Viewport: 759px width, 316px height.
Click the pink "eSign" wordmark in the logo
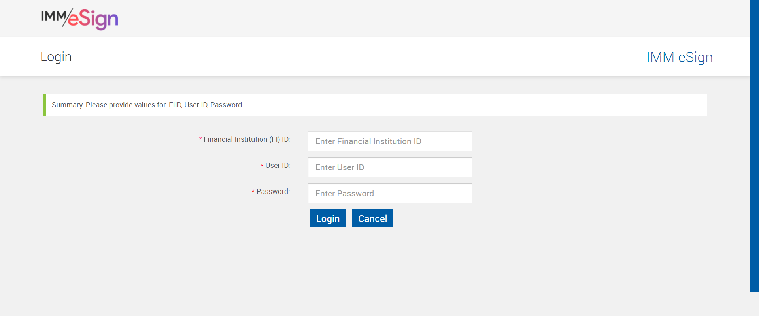pos(93,19)
